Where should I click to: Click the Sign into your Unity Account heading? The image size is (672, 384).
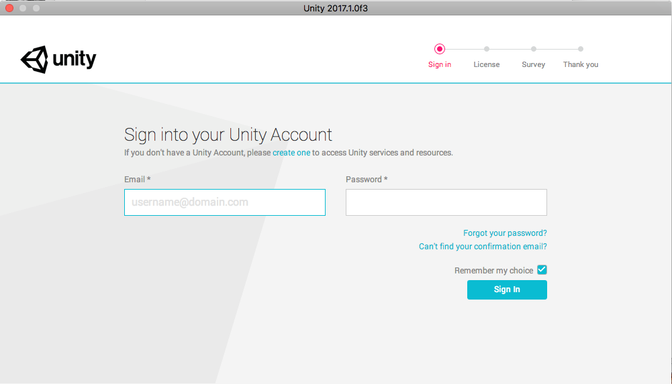228,135
